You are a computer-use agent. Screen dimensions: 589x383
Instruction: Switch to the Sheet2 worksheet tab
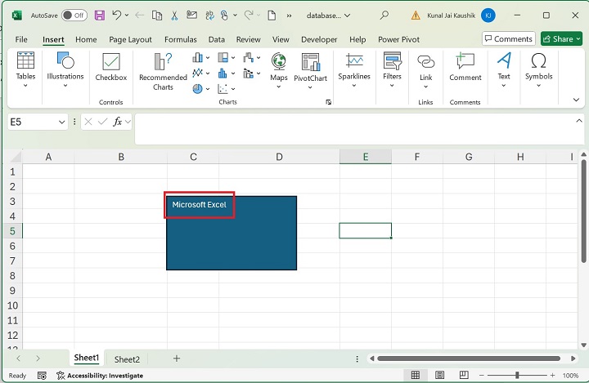[127, 359]
